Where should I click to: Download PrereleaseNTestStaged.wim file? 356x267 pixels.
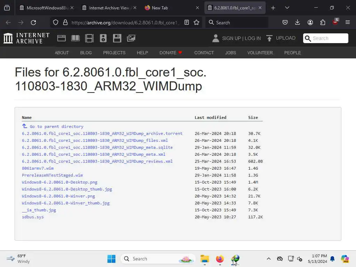coord(52,175)
